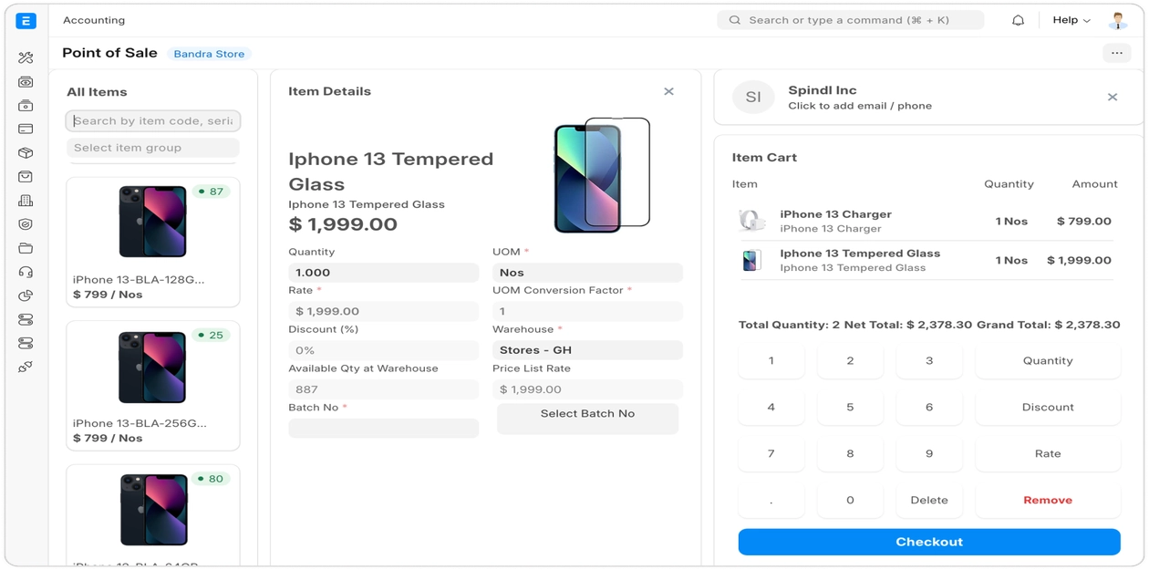Open the three-dots options menu
This screenshot has height=570, width=1149.
(1117, 53)
